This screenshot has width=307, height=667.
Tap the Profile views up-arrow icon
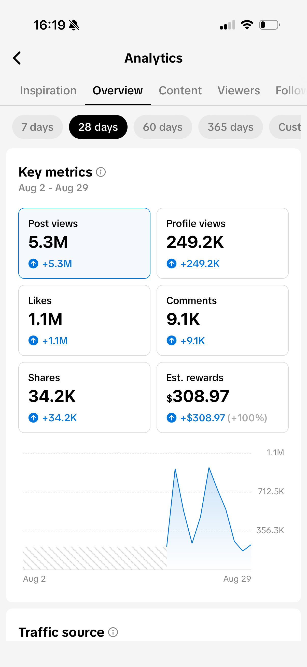point(172,264)
